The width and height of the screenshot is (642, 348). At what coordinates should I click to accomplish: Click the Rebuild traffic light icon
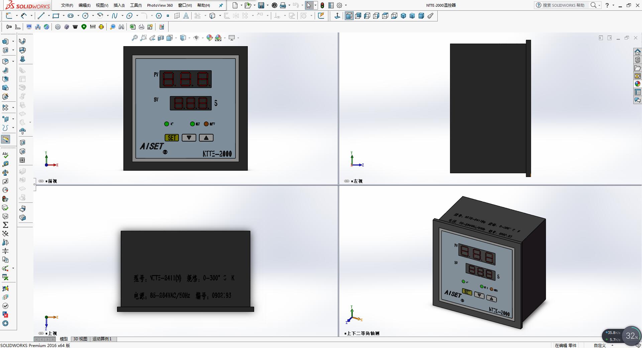click(x=322, y=5)
